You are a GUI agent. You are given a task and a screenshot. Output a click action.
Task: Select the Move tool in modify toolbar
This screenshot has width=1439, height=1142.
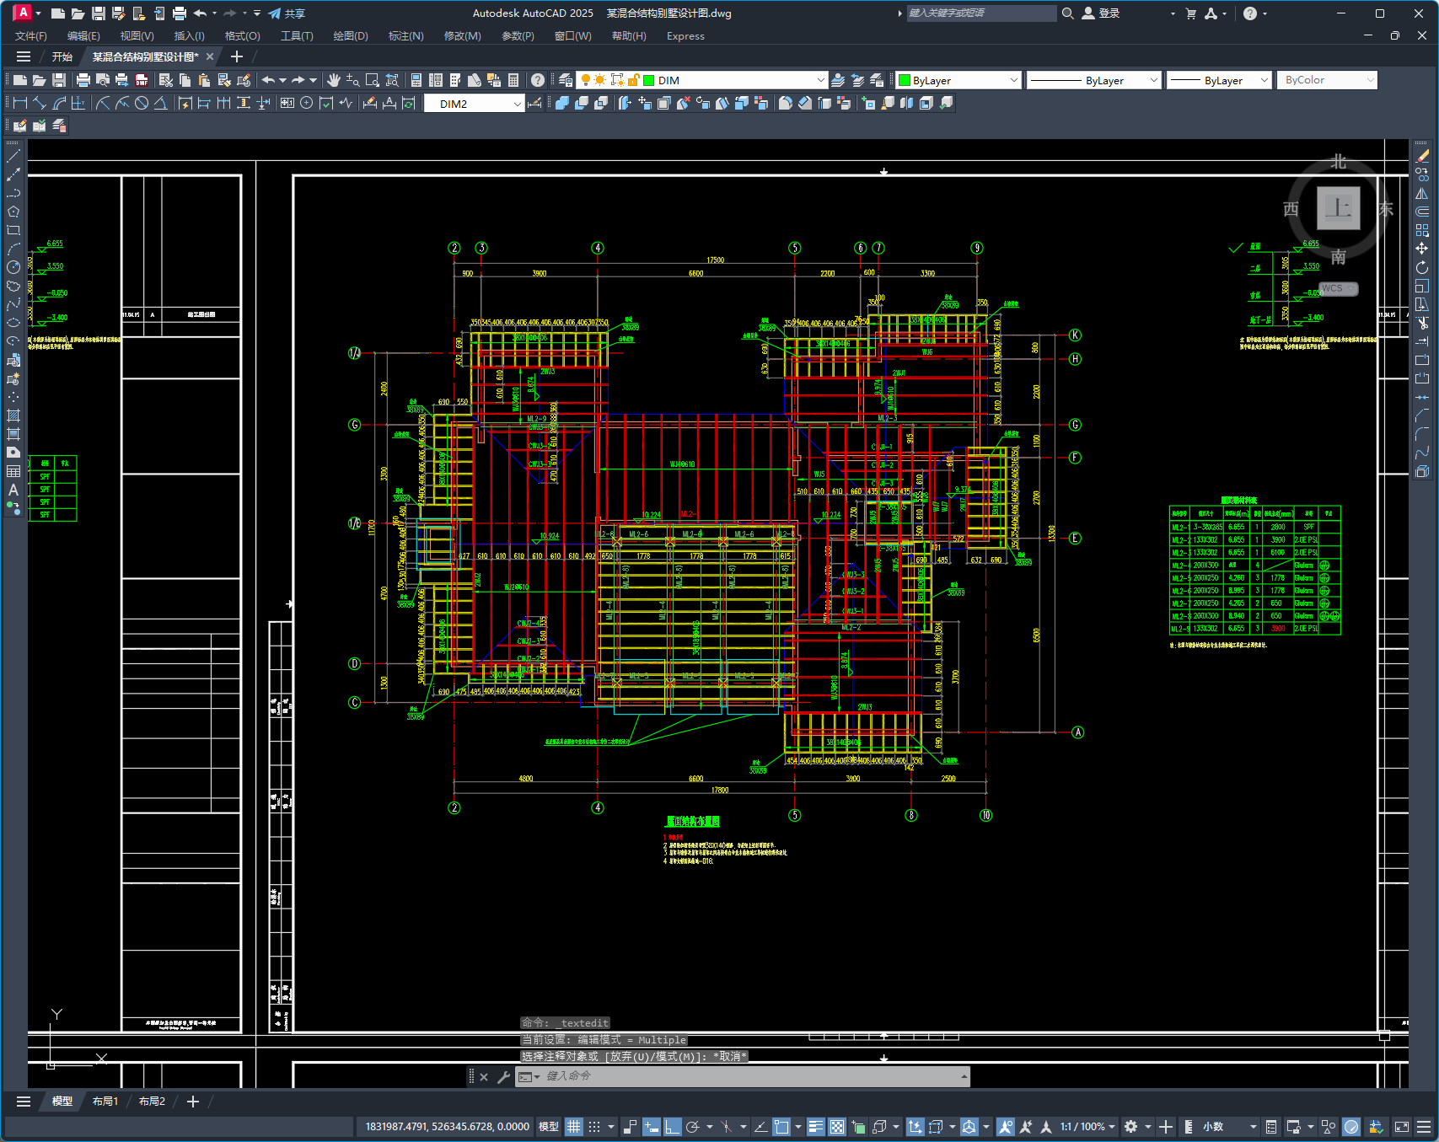1422,249
